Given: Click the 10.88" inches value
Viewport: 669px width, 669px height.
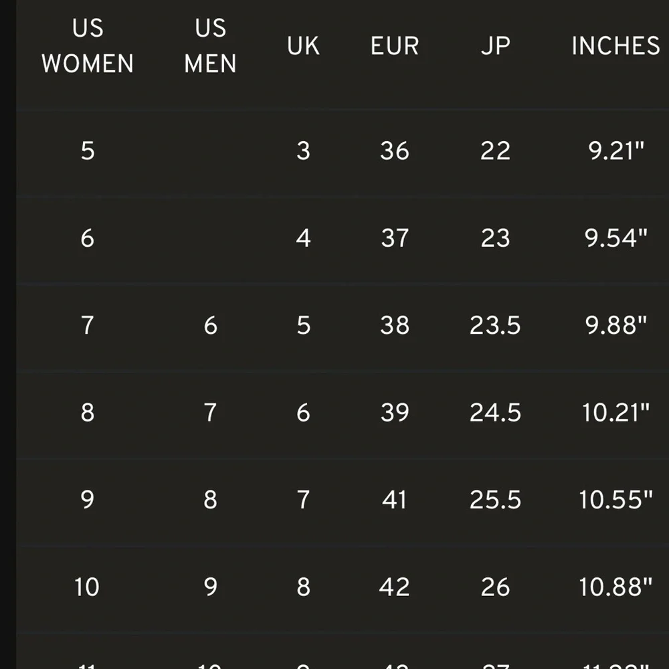Looking at the screenshot, I should coord(616,587).
